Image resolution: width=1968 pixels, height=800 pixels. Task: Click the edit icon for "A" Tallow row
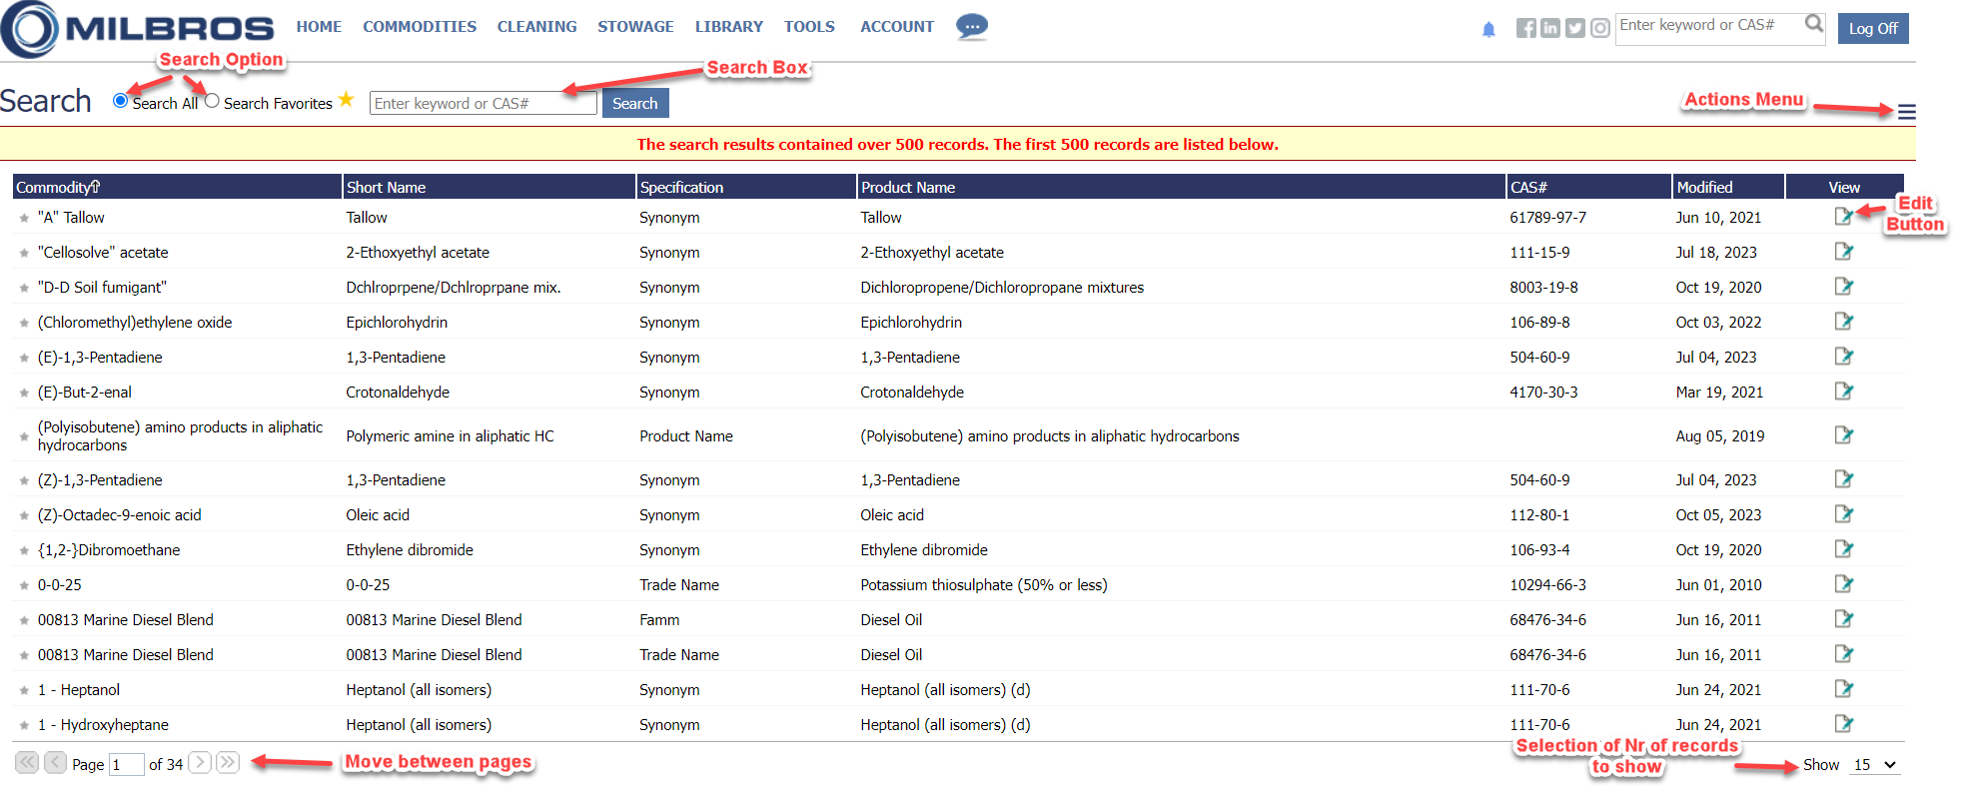pos(1843,217)
